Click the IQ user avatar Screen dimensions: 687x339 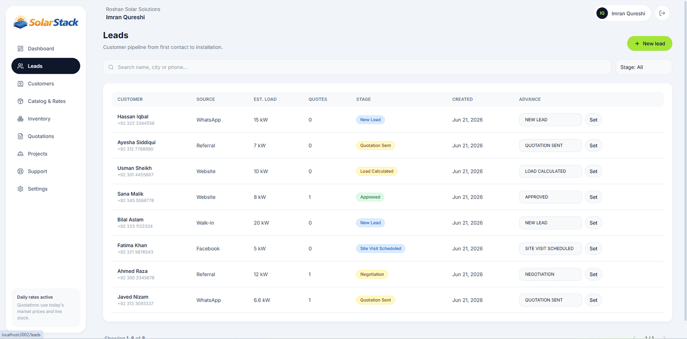(x=602, y=13)
